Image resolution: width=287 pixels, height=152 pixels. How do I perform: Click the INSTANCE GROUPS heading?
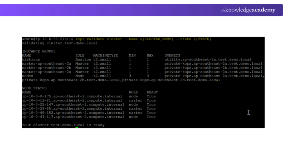coord(38,51)
